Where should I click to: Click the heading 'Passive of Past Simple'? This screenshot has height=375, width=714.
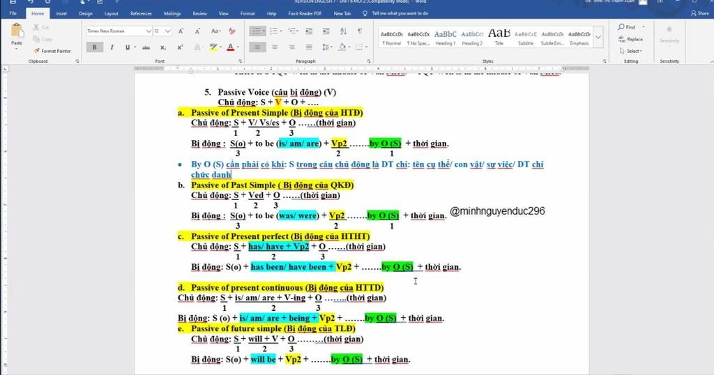click(233, 185)
